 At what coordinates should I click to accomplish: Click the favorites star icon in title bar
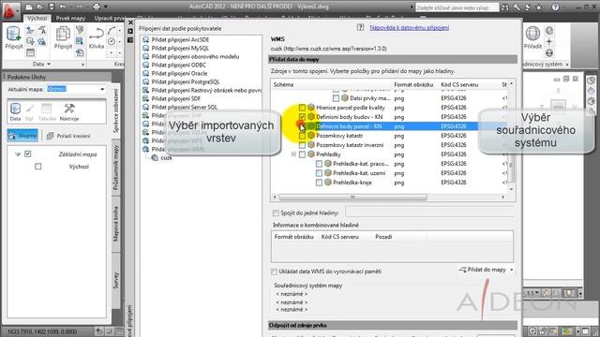[x=539, y=7]
